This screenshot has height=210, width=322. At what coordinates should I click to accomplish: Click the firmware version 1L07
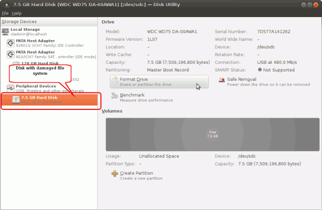[152, 39]
